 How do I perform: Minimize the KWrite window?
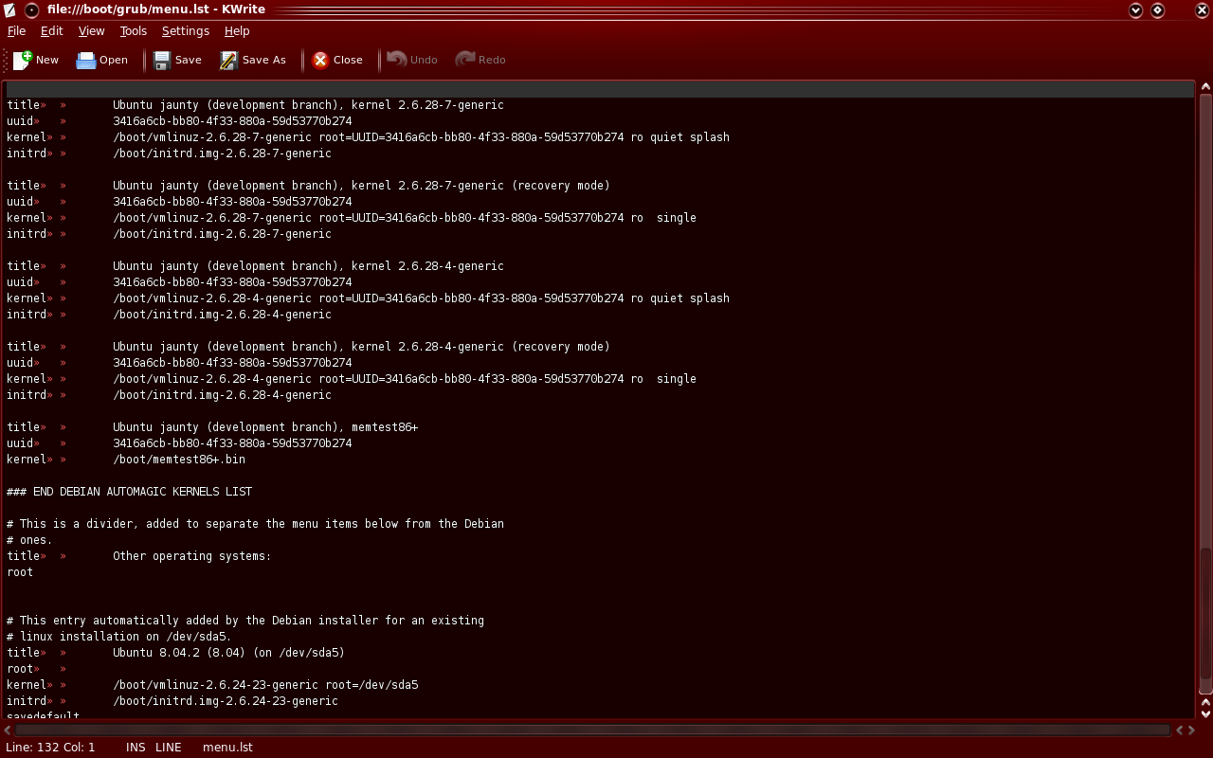click(1136, 10)
